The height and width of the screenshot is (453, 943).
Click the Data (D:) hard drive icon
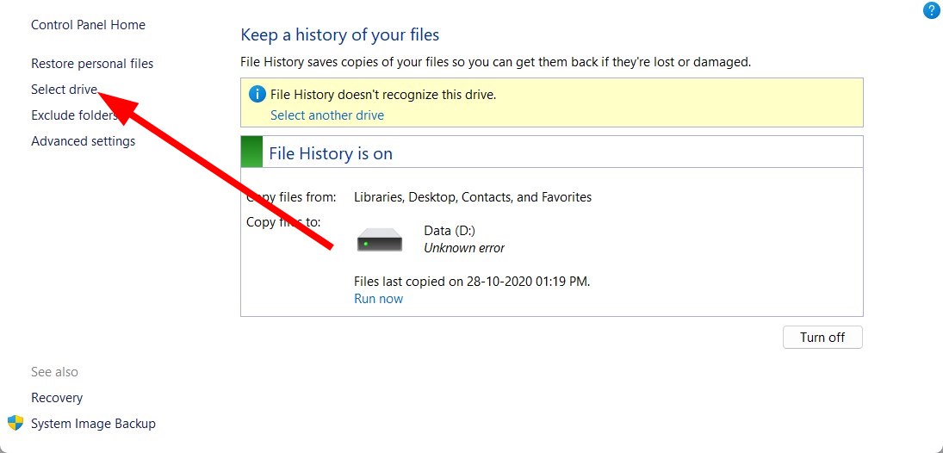380,239
